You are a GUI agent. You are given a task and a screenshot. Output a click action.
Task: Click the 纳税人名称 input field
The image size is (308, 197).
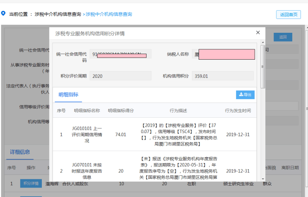click(x=223, y=54)
